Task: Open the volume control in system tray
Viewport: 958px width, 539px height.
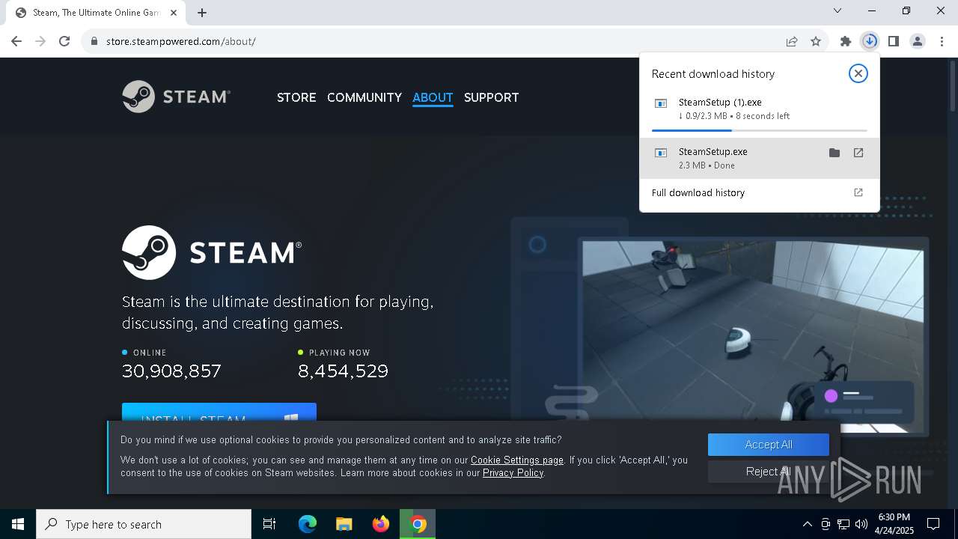Action: [861, 524]
